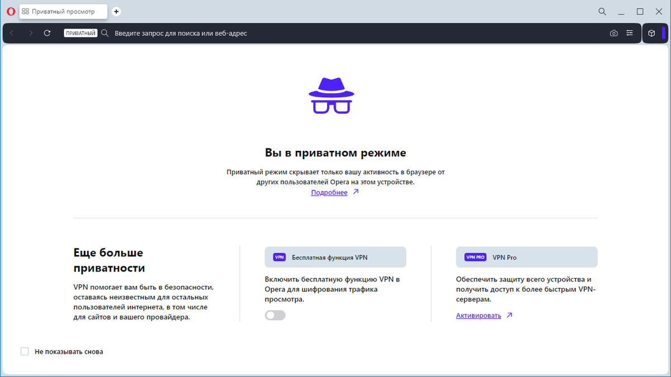This screenshot has height=377, width=671.
Task: Open search with the magnifier icon
Action: coord(602,11)
